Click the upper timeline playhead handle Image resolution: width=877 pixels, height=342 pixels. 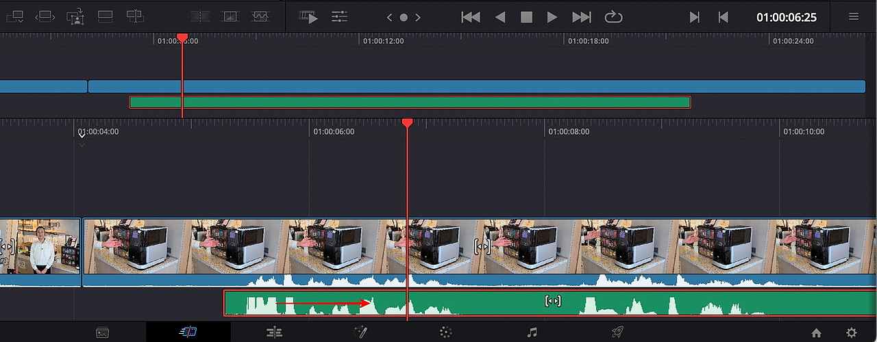point(182,37)
